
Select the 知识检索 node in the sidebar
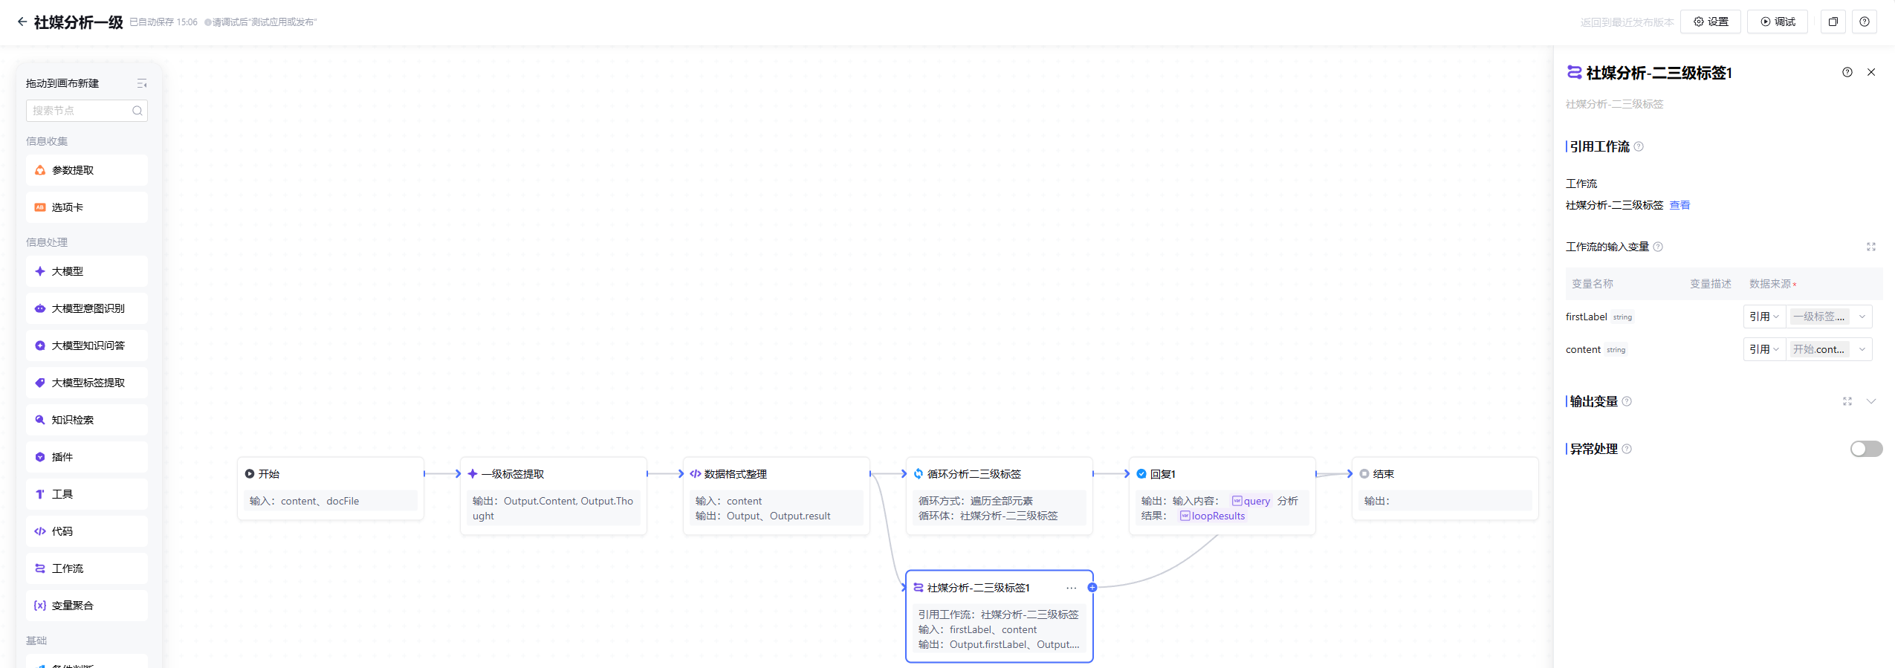(x=87, y=420)
